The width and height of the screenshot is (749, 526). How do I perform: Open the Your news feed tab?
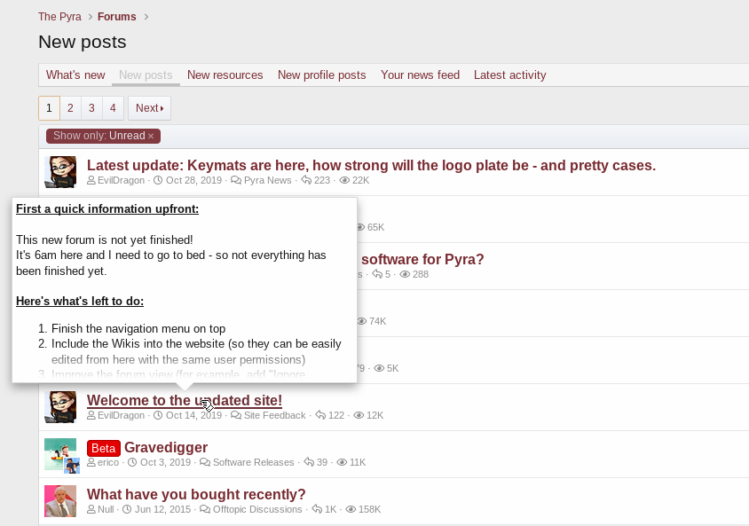tap(420, 75)
